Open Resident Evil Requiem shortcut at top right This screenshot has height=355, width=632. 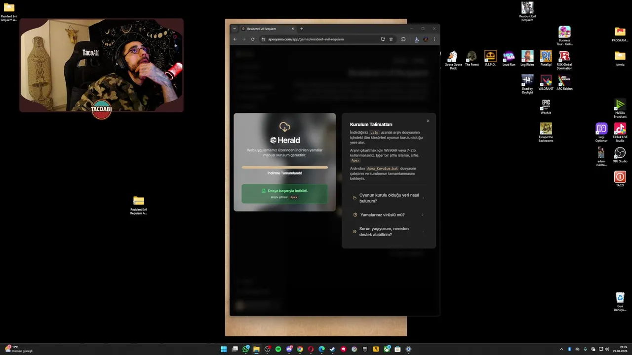tap(527, 11)
